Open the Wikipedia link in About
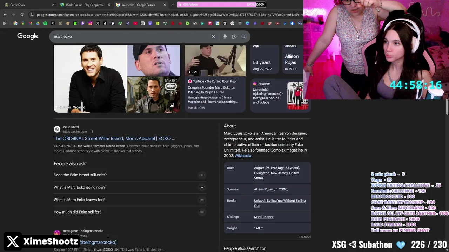449x252 pixels. 243,156
